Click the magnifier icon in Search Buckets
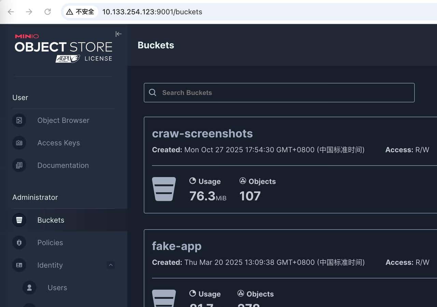 tap(153, 92)
